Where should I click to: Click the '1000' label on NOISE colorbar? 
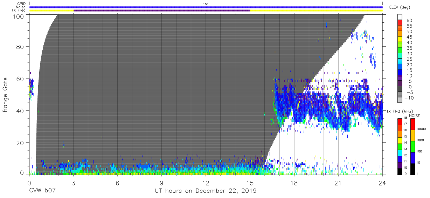click(421, 140)
